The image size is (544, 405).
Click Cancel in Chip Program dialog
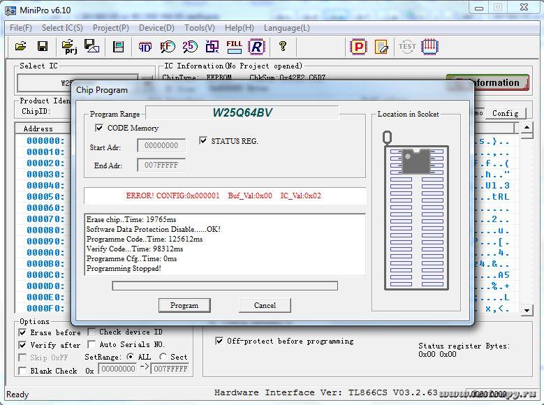tap(265, 305)
